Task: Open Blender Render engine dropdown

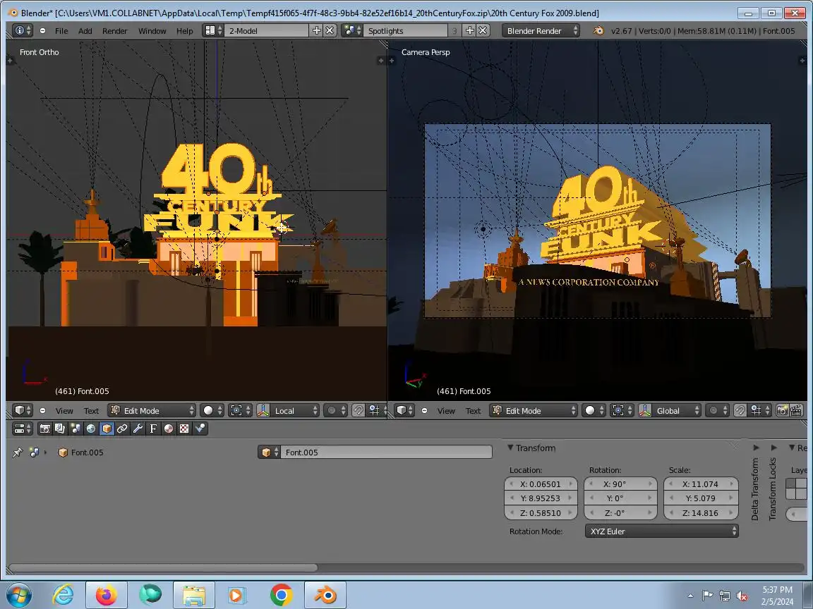Action: [x=541, y=30]
